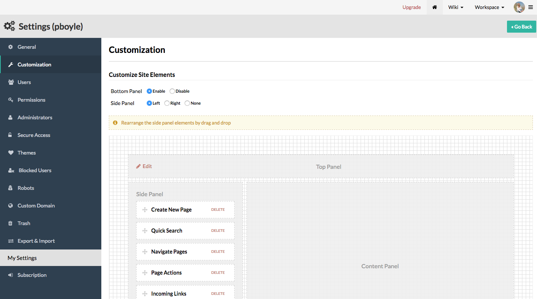Click the globe icon beside Custom Domain
Image resolution: width=537 pixels, height=299 pixels.
click(x=11, y=206)
